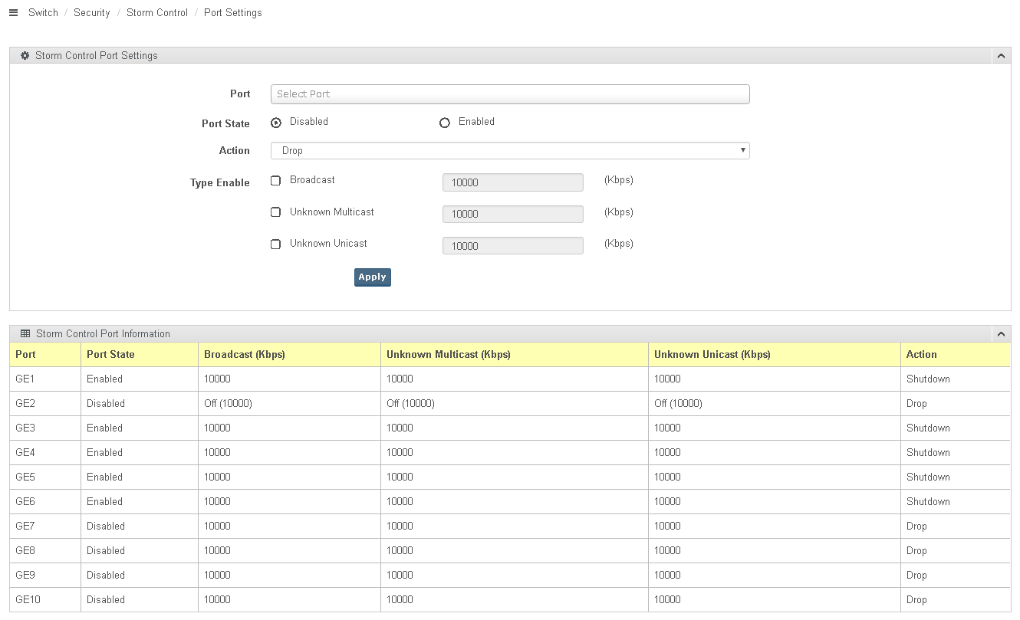Check the Unknown Unicast checkbox

pos(276,244)
